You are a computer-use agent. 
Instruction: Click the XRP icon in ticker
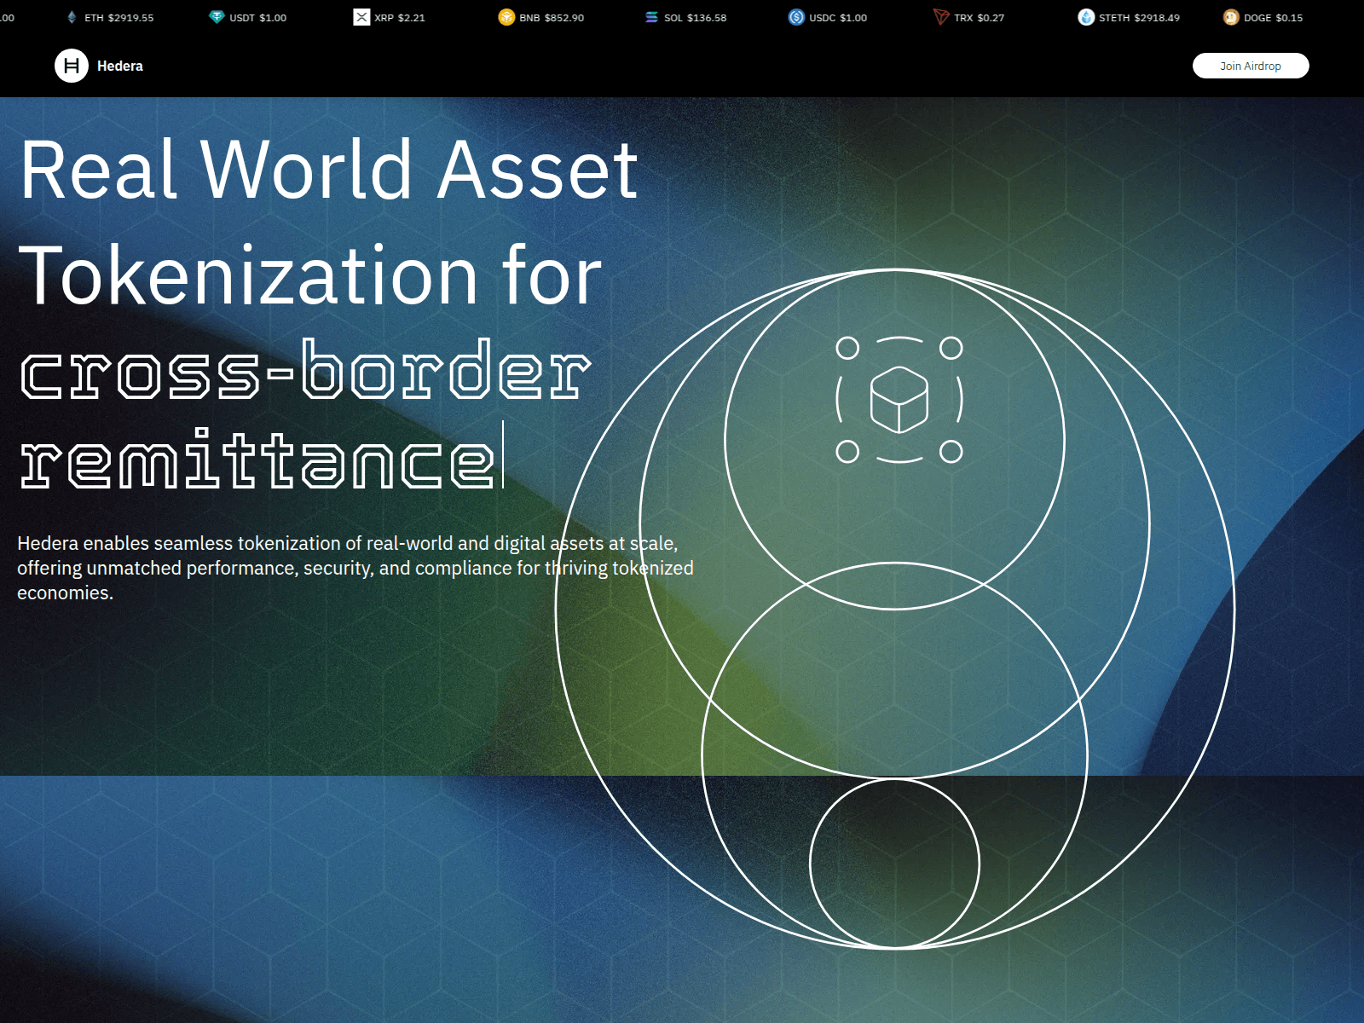point(361,17)
